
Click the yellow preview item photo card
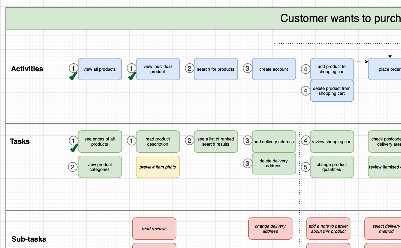[x=158, y=167]
